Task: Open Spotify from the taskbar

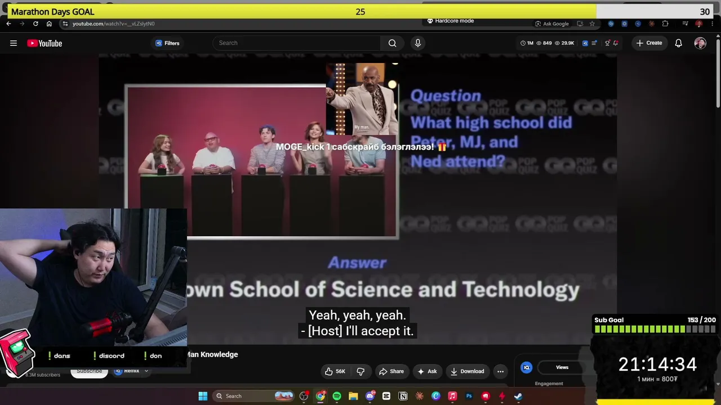Action: [x=337, y=396]
